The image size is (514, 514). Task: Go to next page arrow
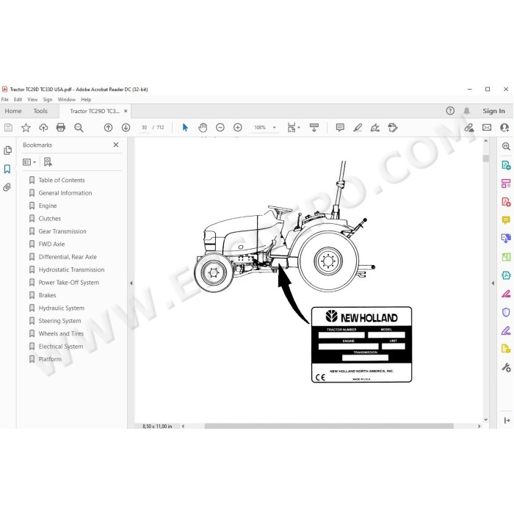pos(126,128)
